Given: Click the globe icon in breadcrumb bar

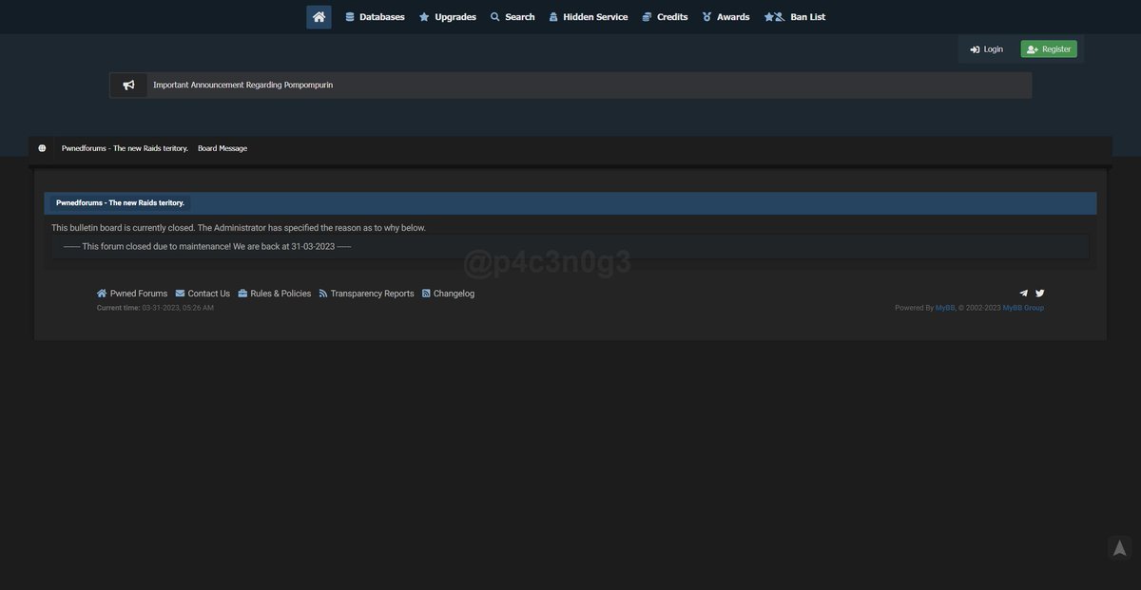Looking at the screenshot, I should pos(42,148).
